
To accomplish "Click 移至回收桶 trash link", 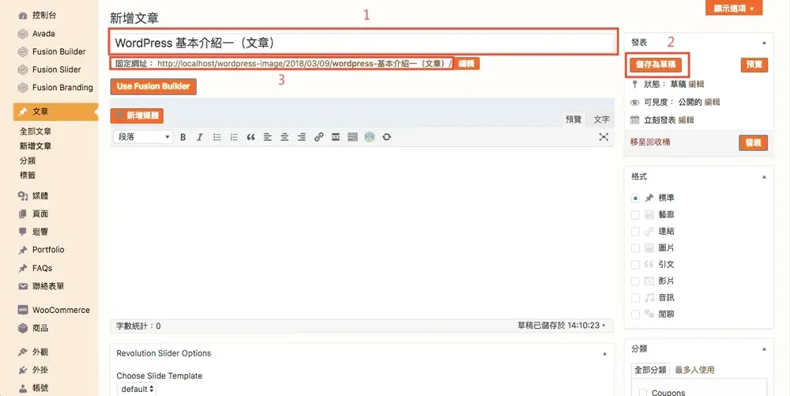I will (650, 142).
